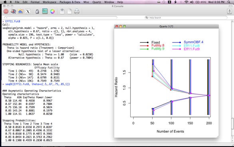Open the File menu
Viewport: 234px width, 147px height.
(17, 2)
